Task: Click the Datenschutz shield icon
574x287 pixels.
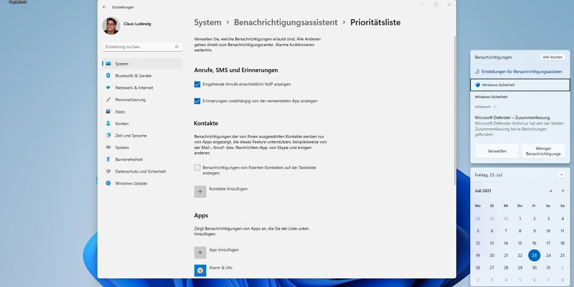Action: (108, 171)
